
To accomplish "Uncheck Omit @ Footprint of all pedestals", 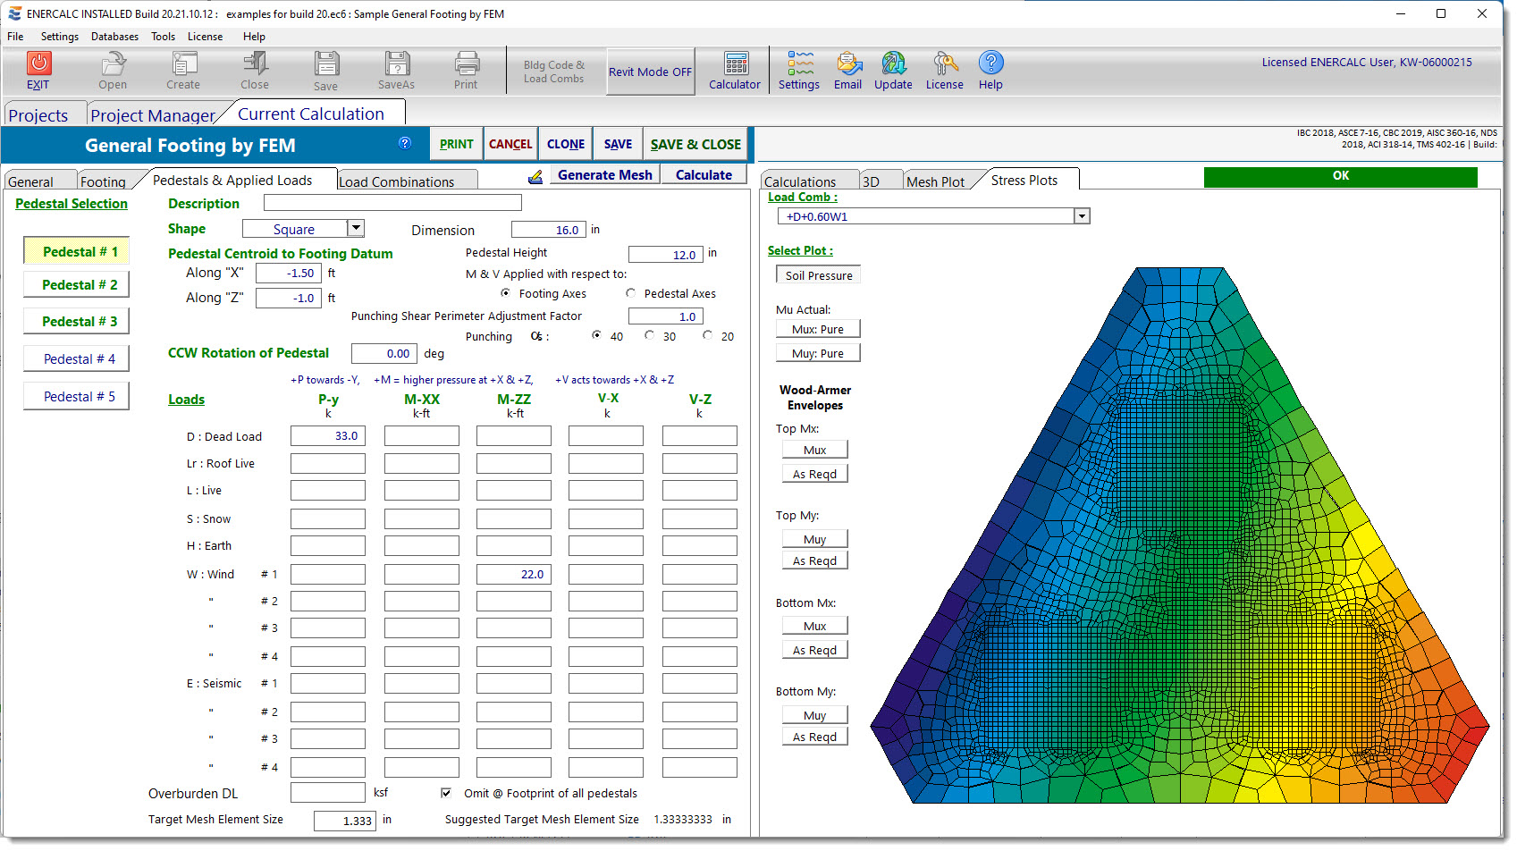I will pyautogui.click(x=445, y=793).
